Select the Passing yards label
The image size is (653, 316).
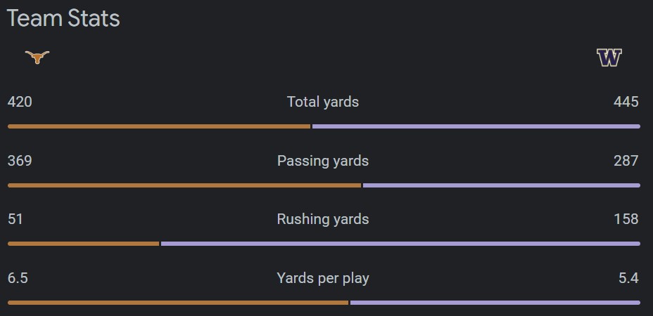pyautogui.click(x=323, y=161)
